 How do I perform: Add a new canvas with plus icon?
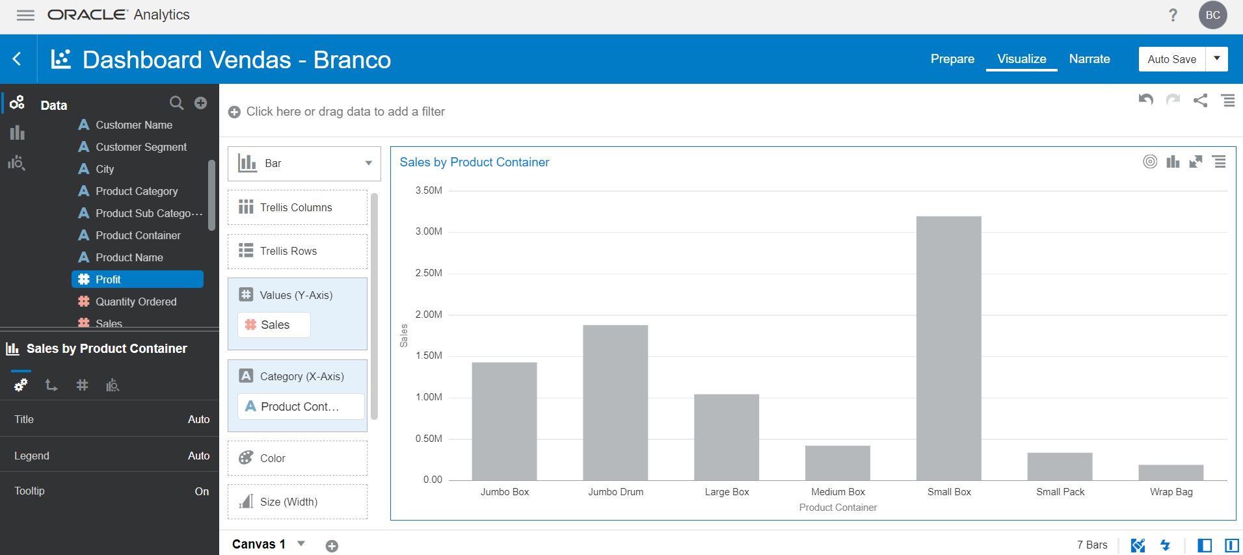click(x=332, y=546)
